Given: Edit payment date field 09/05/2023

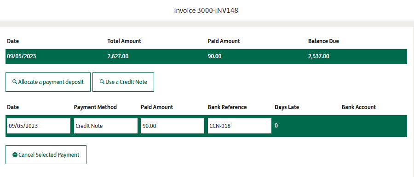Looking at the screenshot, I should click(39, 126).
